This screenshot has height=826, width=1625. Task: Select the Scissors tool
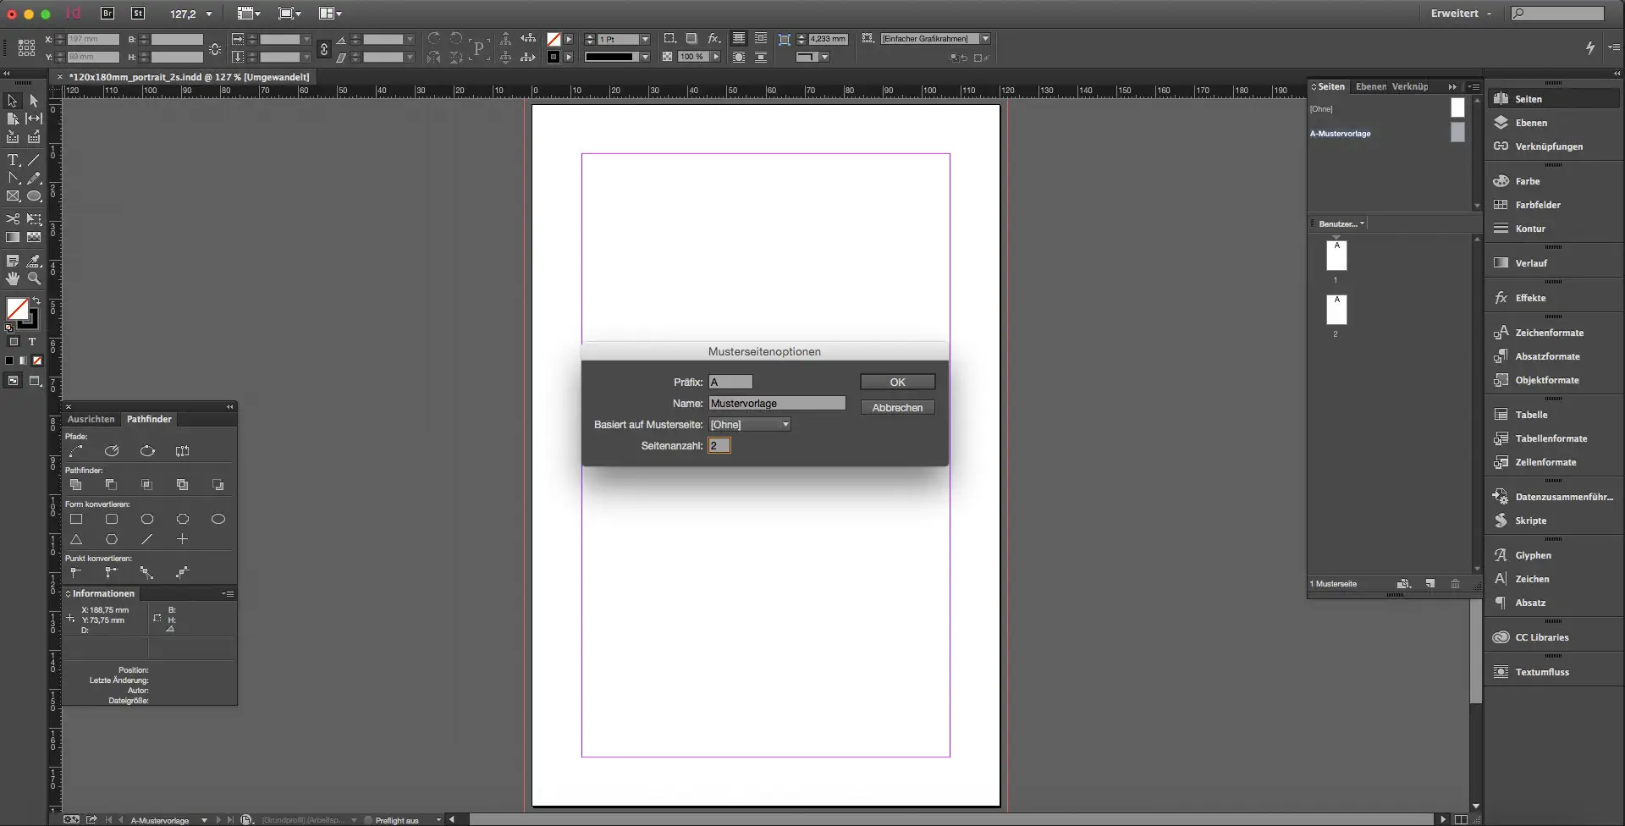tap(13, 218)
